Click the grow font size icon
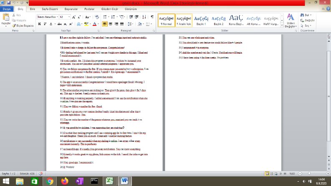Viewport: 331px width, 186px height. point(74,17)
